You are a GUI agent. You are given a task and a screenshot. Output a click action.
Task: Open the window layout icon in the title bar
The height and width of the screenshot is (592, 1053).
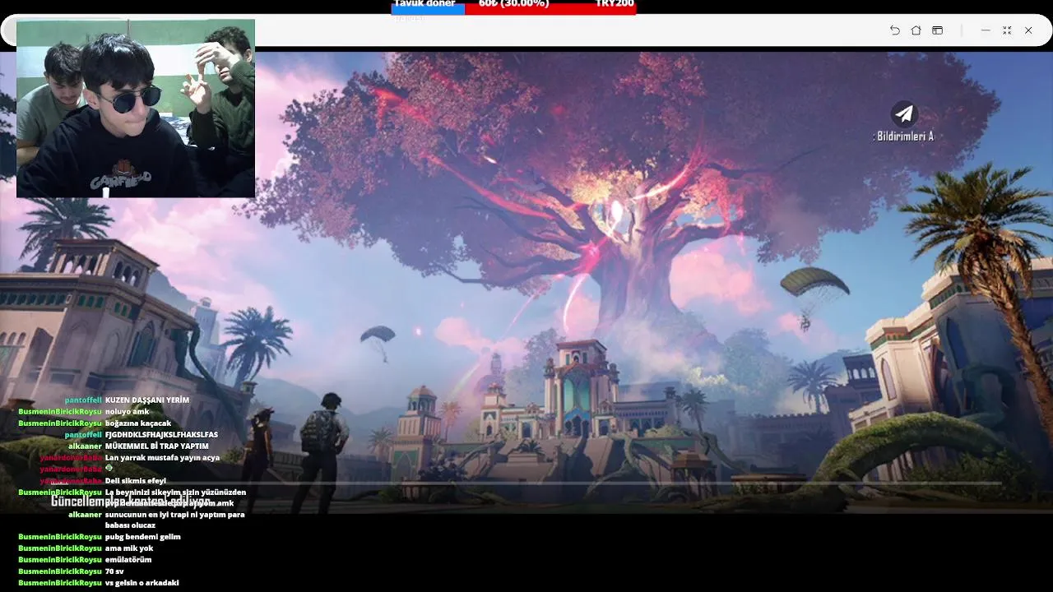pos(937,30)
